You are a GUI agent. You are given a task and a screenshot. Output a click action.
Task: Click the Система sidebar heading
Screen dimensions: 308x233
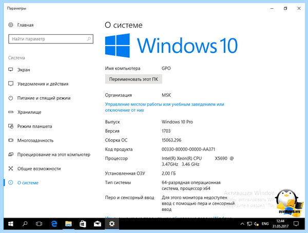(16, 58)
